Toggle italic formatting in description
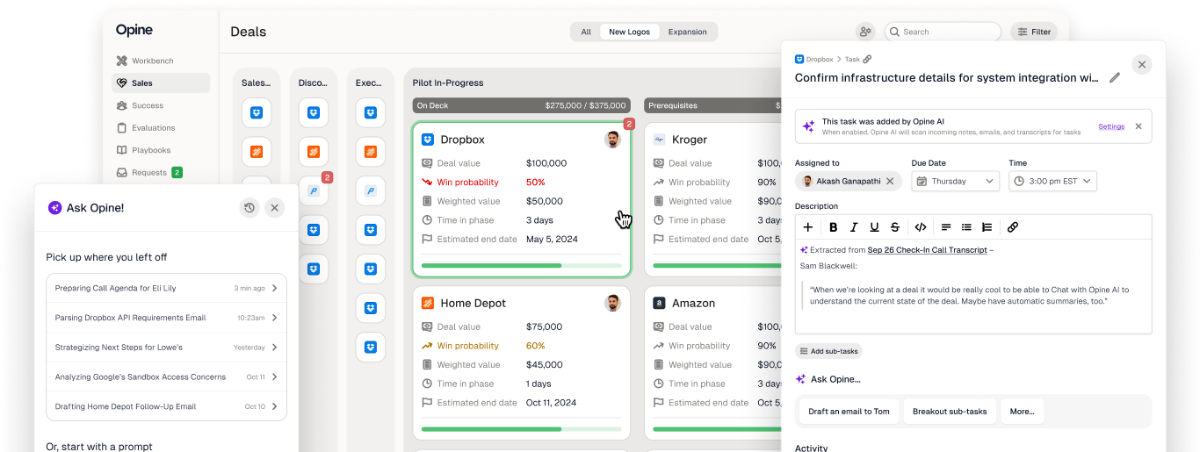This screenshot has height=452, width=1200. coord(853,227)
